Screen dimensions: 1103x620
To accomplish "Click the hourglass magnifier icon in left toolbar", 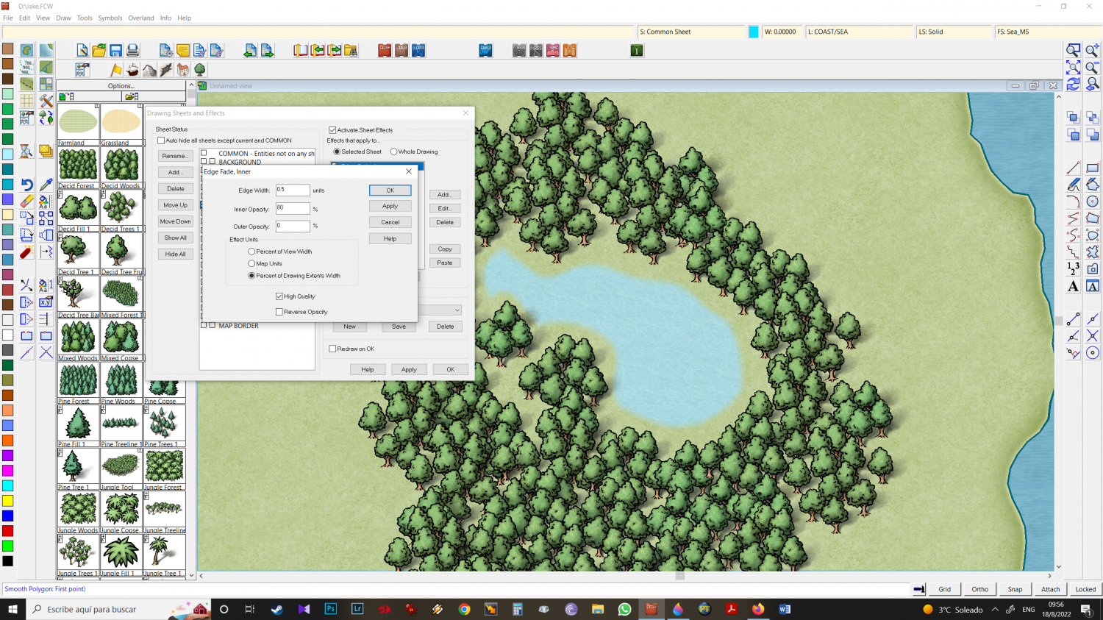I will [26, 152].
